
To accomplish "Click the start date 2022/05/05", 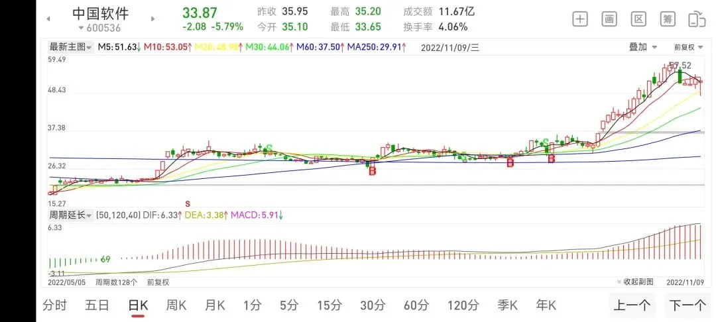I will [66, 282].
